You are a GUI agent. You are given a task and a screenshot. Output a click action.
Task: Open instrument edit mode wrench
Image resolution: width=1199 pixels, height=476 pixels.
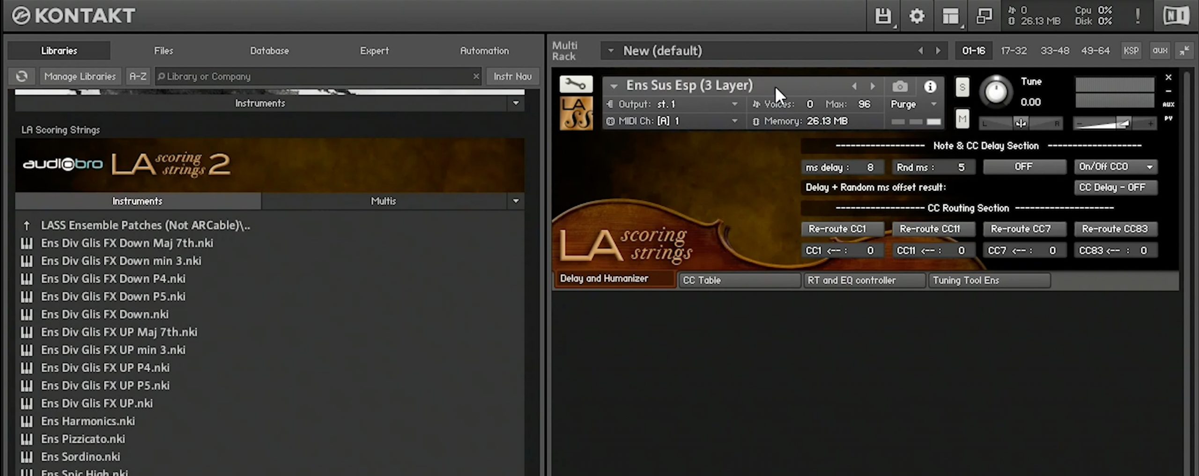click(x=576, y=84)
